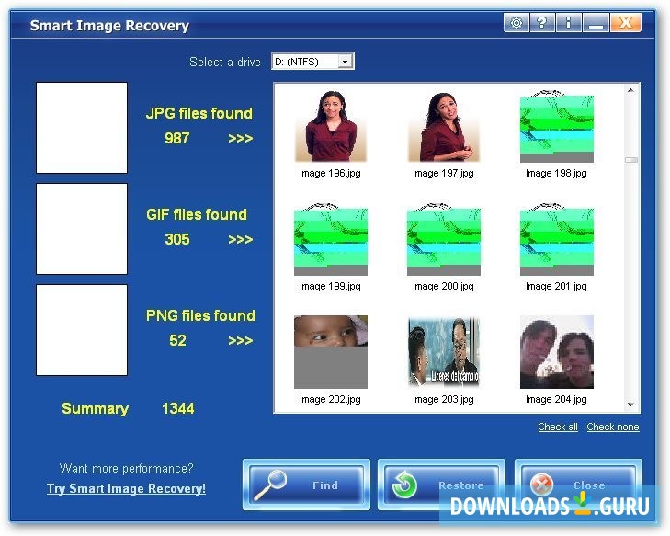Select the Image 201.jpg thumbnail
670x536 pixels.
556,239
